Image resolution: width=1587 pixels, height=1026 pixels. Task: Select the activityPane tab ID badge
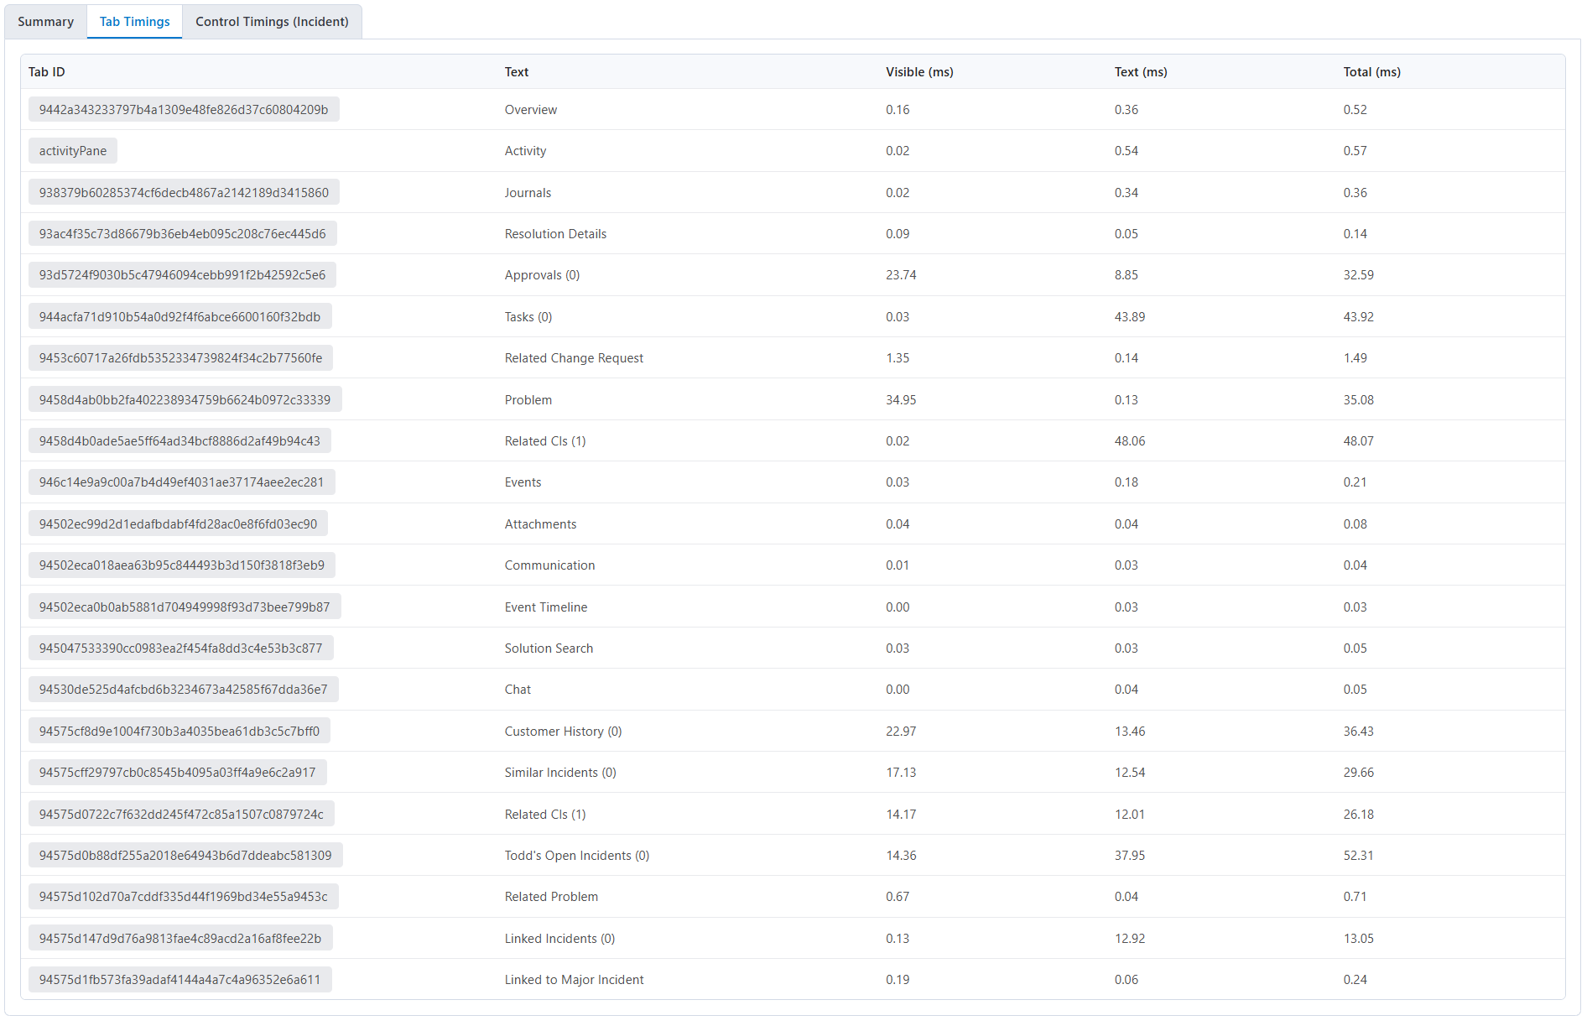click(x=73, y=151)
